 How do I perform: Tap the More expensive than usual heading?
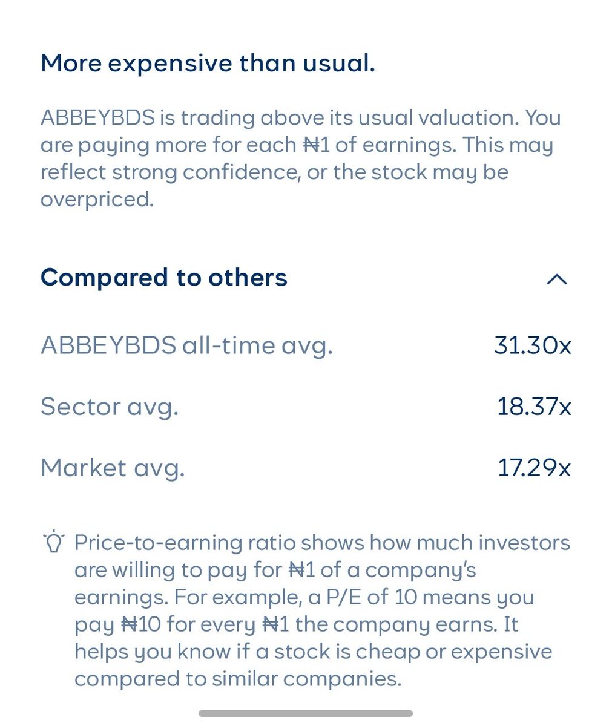point(208,64)
